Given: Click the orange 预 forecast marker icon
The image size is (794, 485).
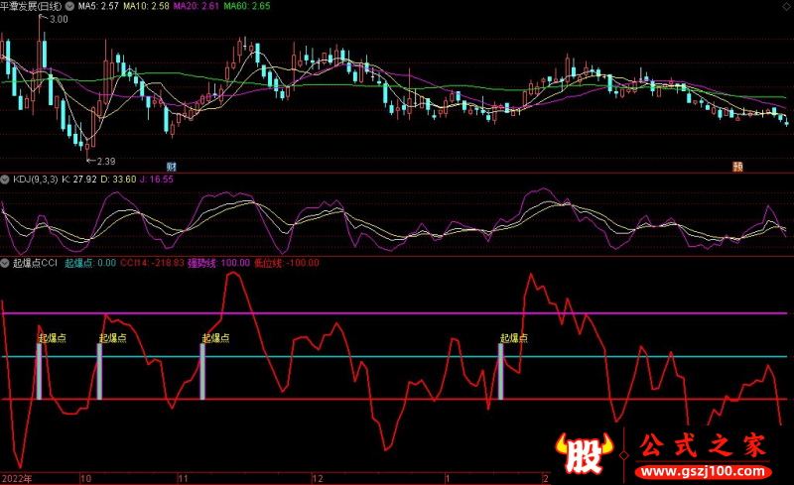Looking at the screenshot, I should pos(737,166).
